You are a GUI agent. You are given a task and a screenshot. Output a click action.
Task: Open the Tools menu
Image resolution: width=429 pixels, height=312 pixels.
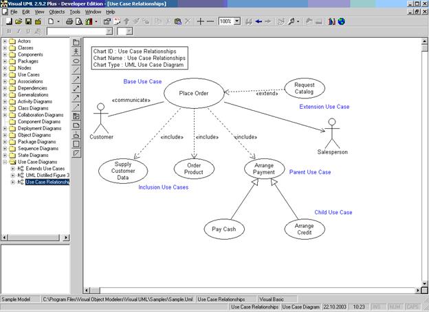click(75, 12)
